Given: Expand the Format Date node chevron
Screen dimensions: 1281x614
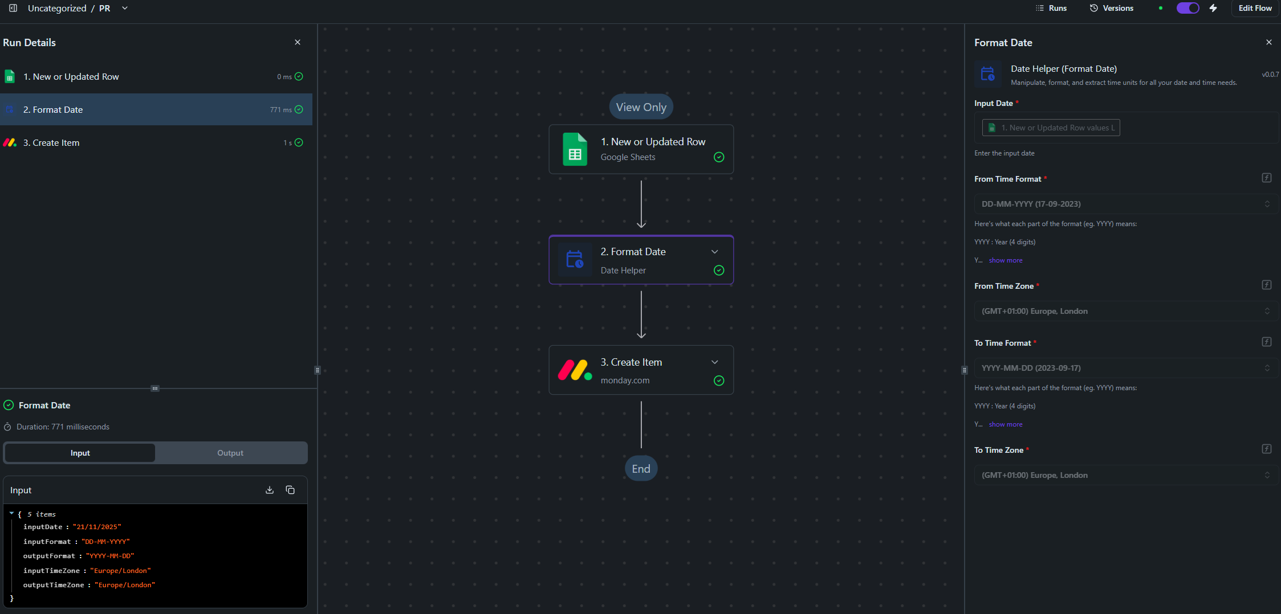Looking at the screenshot, I should (x=714, y=252).
